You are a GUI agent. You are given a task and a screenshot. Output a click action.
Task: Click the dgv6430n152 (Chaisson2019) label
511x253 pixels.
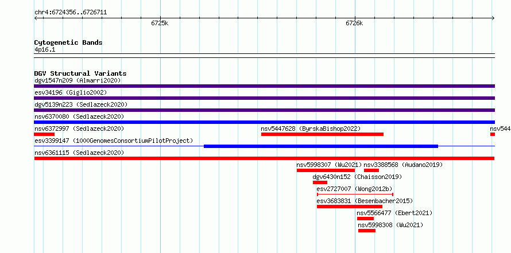point(357,177)
